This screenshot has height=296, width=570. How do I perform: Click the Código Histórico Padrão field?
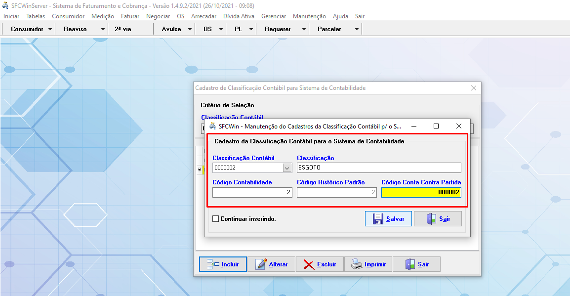pyautogui.click(x=336, y=192)
